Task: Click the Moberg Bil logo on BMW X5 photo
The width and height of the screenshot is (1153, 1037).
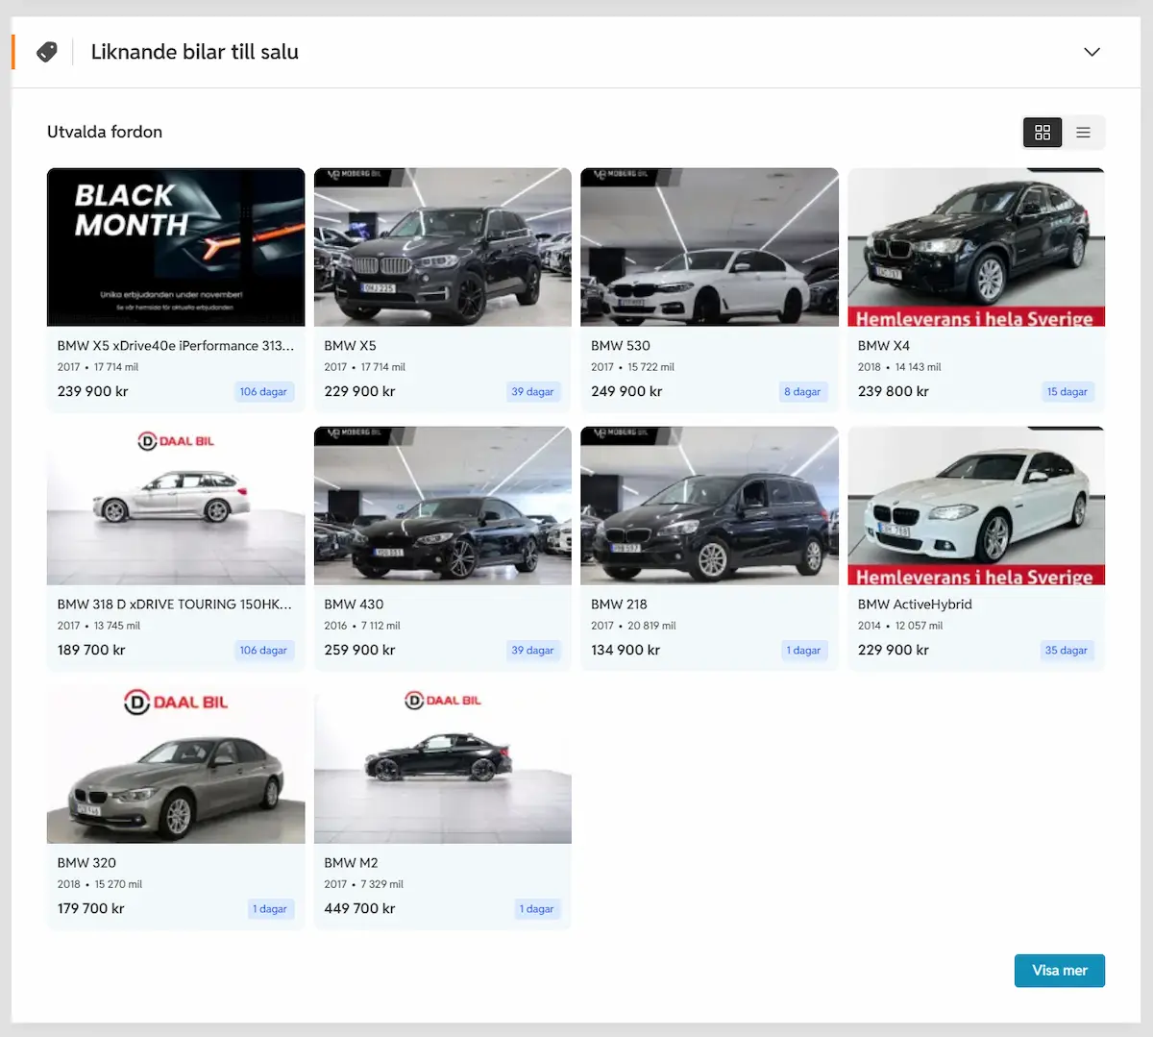Action: 355,175
